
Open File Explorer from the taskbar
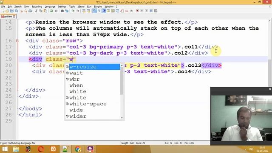[16, 149]
